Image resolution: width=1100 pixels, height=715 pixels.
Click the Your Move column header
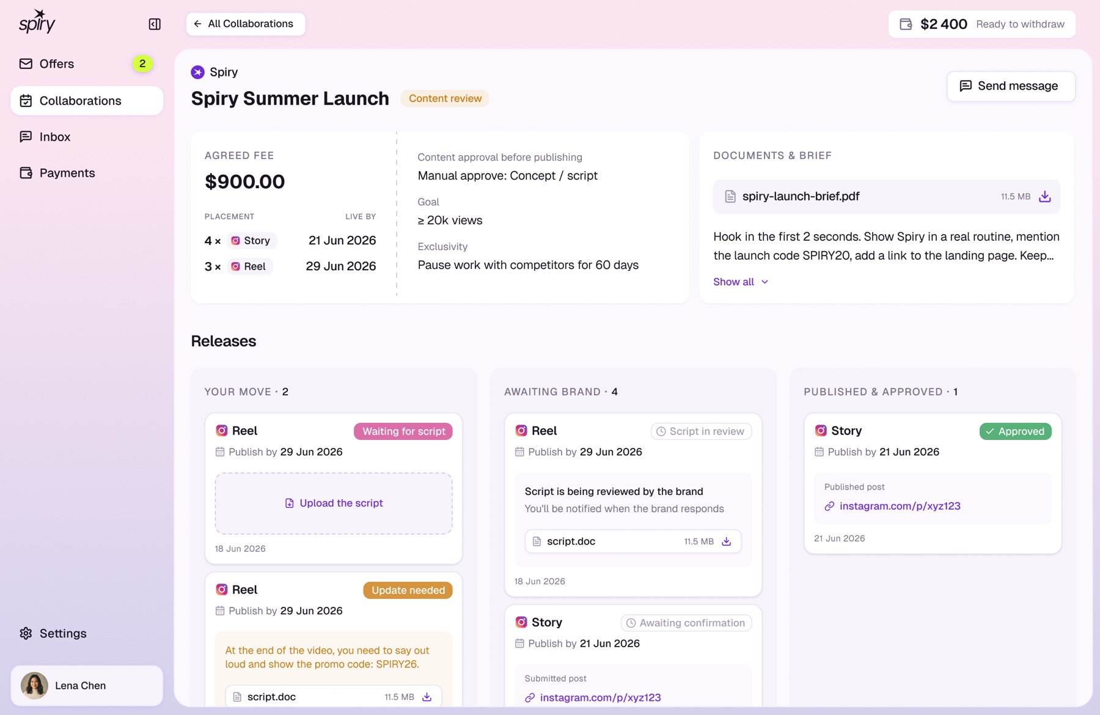(x=246, y=392)
